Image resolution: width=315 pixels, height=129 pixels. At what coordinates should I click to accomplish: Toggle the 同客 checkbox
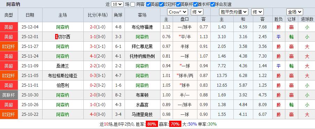click(133, 5)
